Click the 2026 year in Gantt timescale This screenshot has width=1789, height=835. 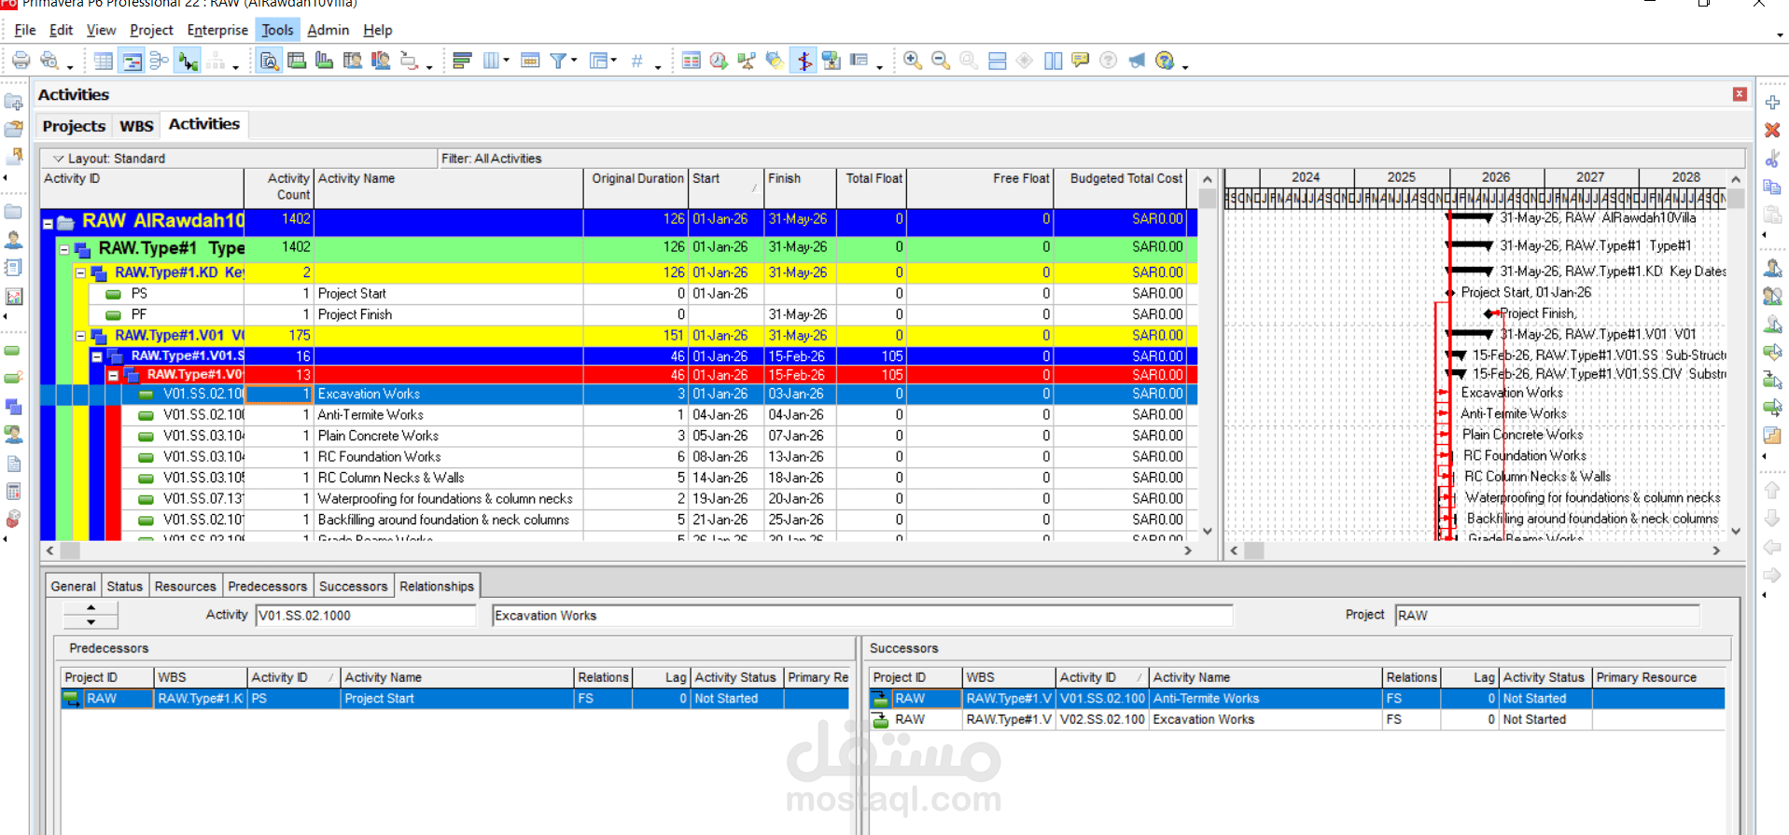(1496, 177)
